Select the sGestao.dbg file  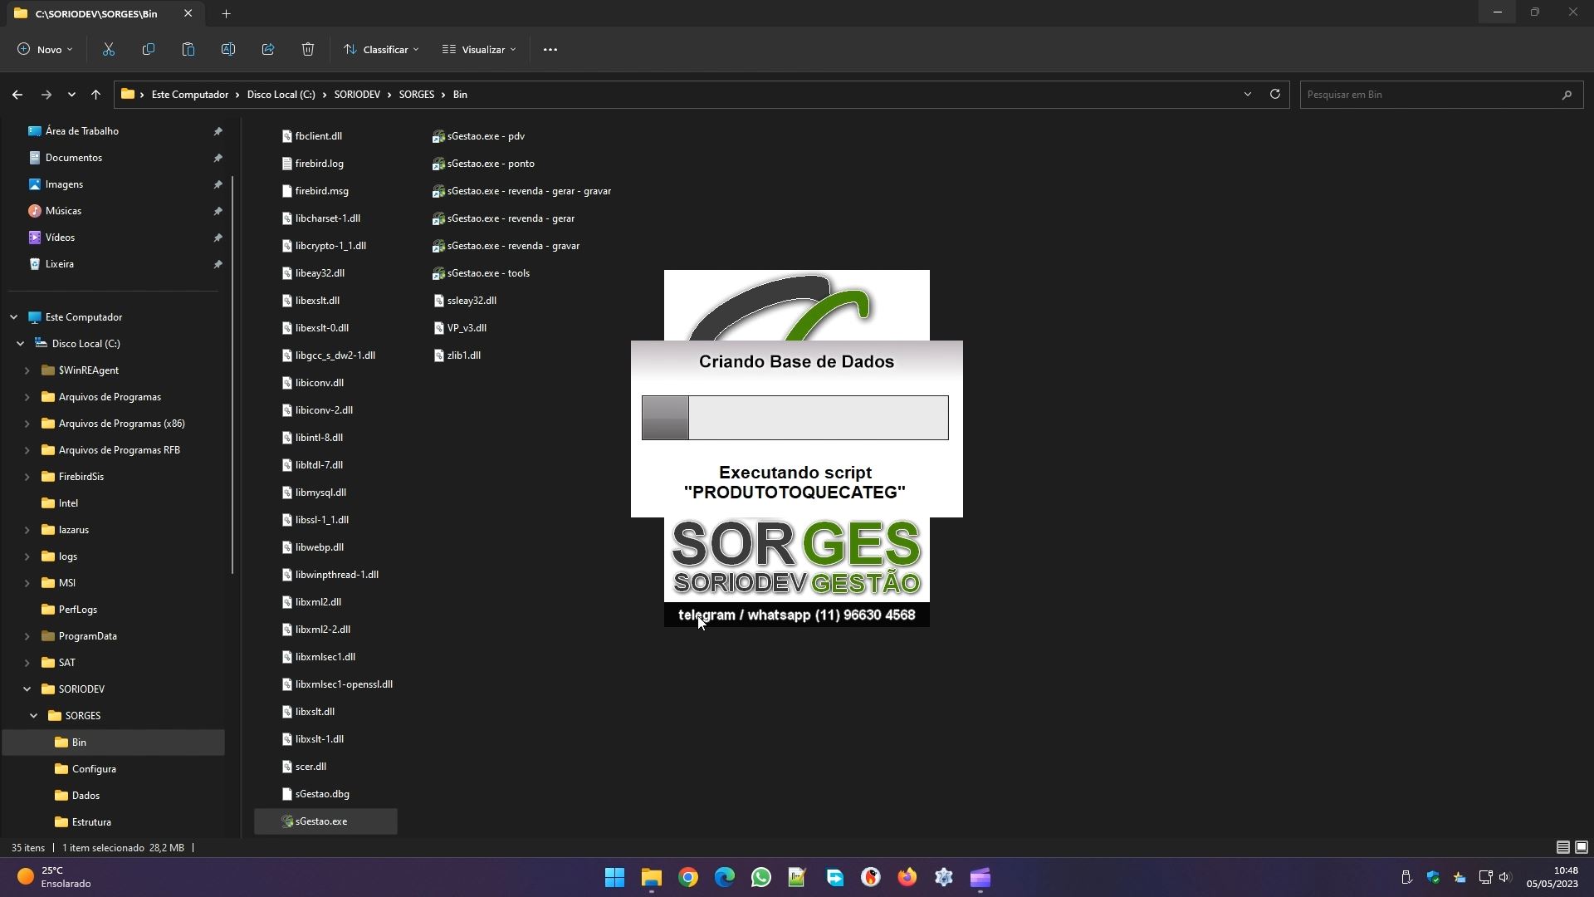coord(315,794)
